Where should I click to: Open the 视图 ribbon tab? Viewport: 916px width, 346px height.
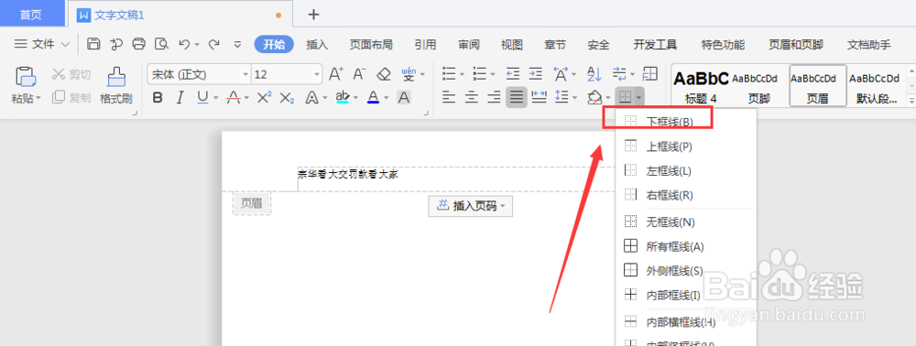512,44
